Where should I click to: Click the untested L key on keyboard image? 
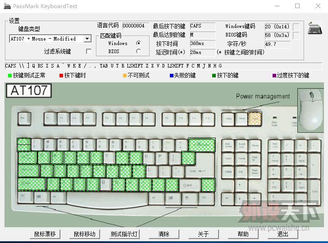tap(152, 171)
